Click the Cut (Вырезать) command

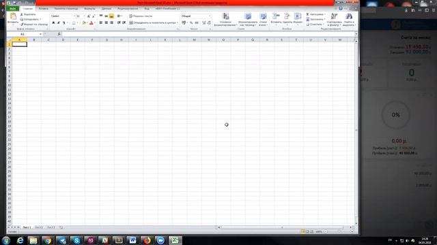28,14
